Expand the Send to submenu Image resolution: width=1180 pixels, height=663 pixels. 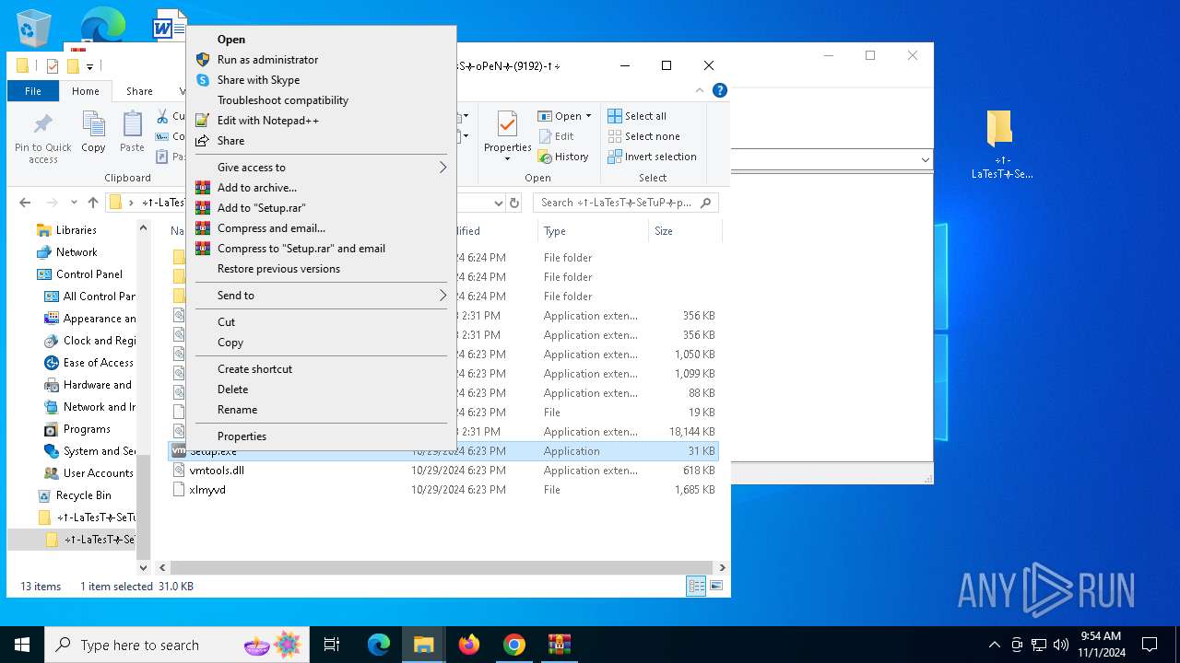pos(321,296)
